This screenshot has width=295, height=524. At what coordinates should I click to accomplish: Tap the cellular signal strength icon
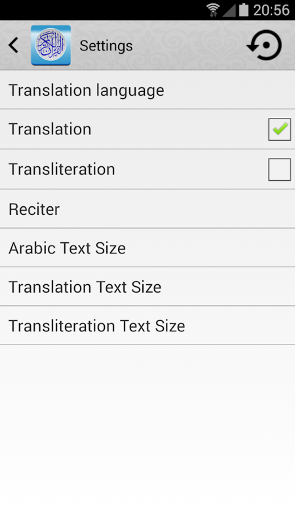click(229, 11)
